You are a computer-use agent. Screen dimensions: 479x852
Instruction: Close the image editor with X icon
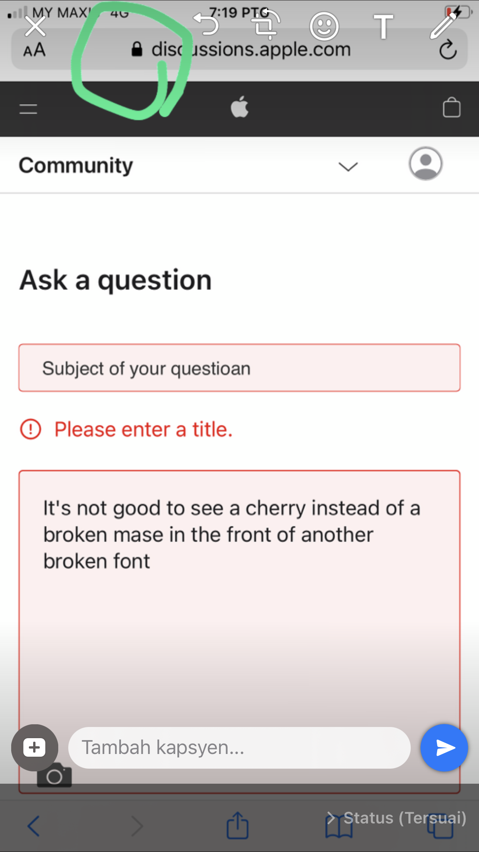click(35, 27)
